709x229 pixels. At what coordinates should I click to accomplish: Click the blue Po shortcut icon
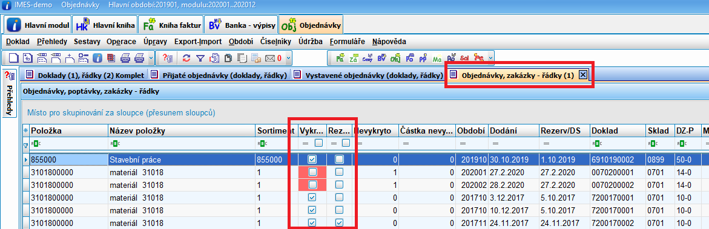click(x=410, y=58)
